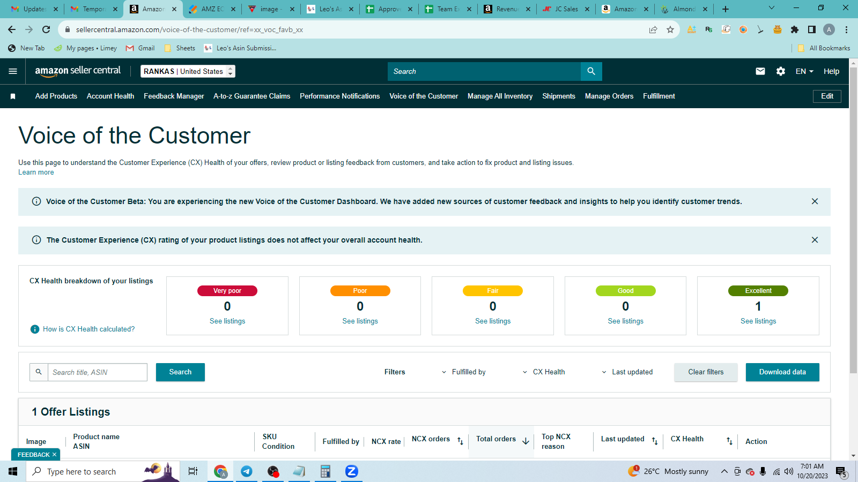Open Telegram from the taskbar
The height and width of the screenshot is (482, 858).
point(247,471)
